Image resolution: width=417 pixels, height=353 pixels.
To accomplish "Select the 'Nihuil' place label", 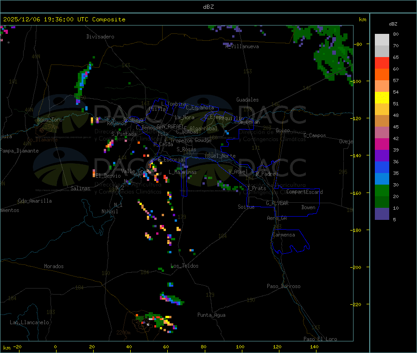I will coord(110,212).
